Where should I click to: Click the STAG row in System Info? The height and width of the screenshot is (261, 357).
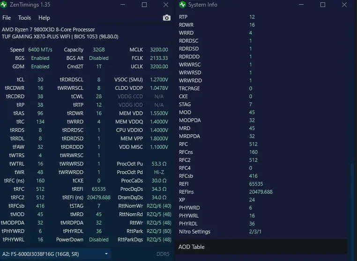coord(262,104)
